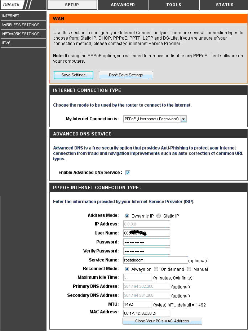Click Clone Your PC's MAC Address button
The width and height of the screenshot is (248, 331).
[x=162, y=321]
